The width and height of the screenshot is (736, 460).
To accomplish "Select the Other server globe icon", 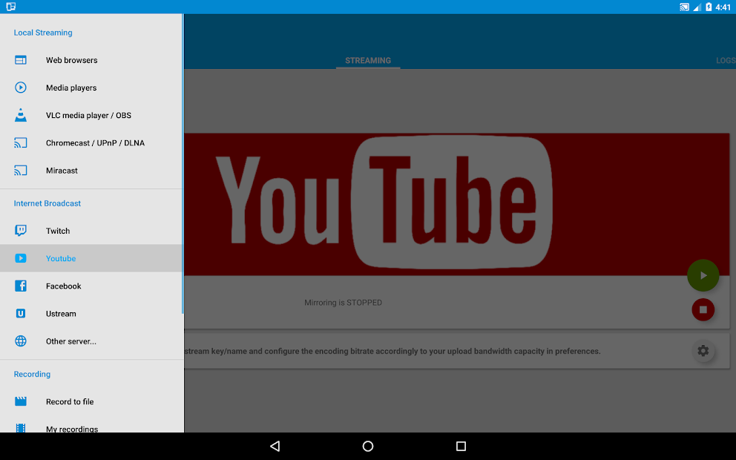I will (20, 341).
